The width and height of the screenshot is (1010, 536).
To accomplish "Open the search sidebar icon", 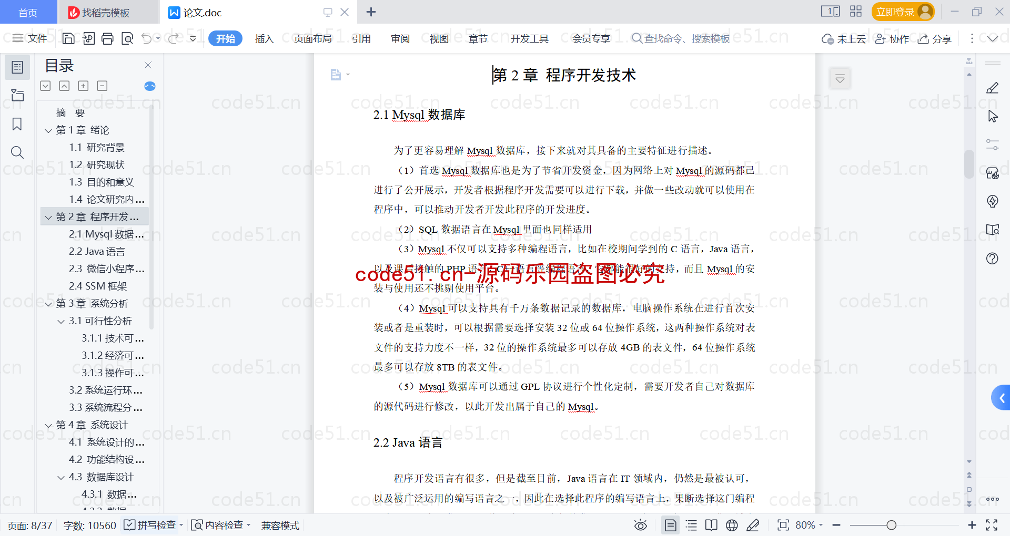I will [x=17, y=152].
